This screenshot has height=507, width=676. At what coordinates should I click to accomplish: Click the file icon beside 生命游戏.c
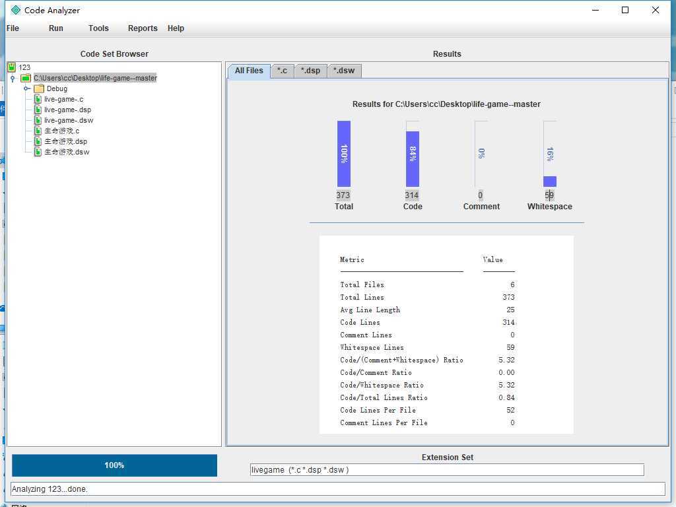(x=38, y=131)
